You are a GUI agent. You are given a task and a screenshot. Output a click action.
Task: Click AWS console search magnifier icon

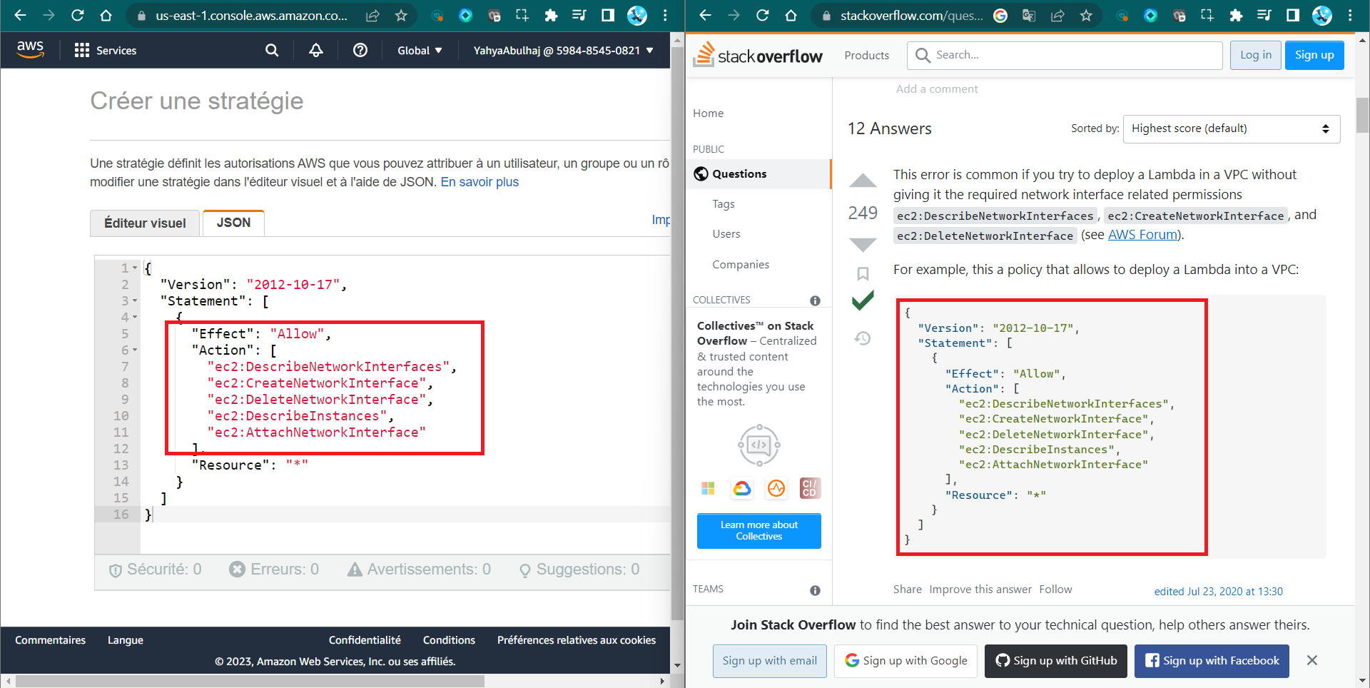click(272, 50)
